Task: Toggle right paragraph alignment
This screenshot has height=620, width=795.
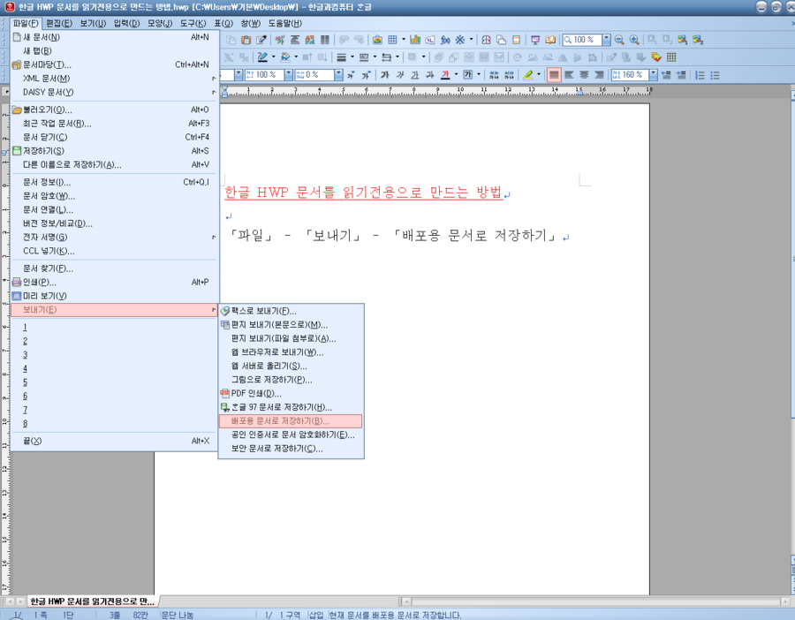Action: pyautogui.click(x=599, y=75)
